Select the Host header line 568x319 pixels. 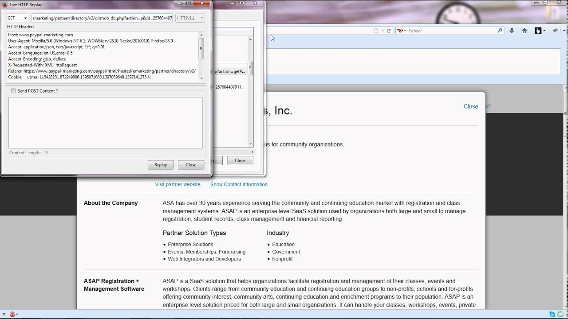pos(40,35)
